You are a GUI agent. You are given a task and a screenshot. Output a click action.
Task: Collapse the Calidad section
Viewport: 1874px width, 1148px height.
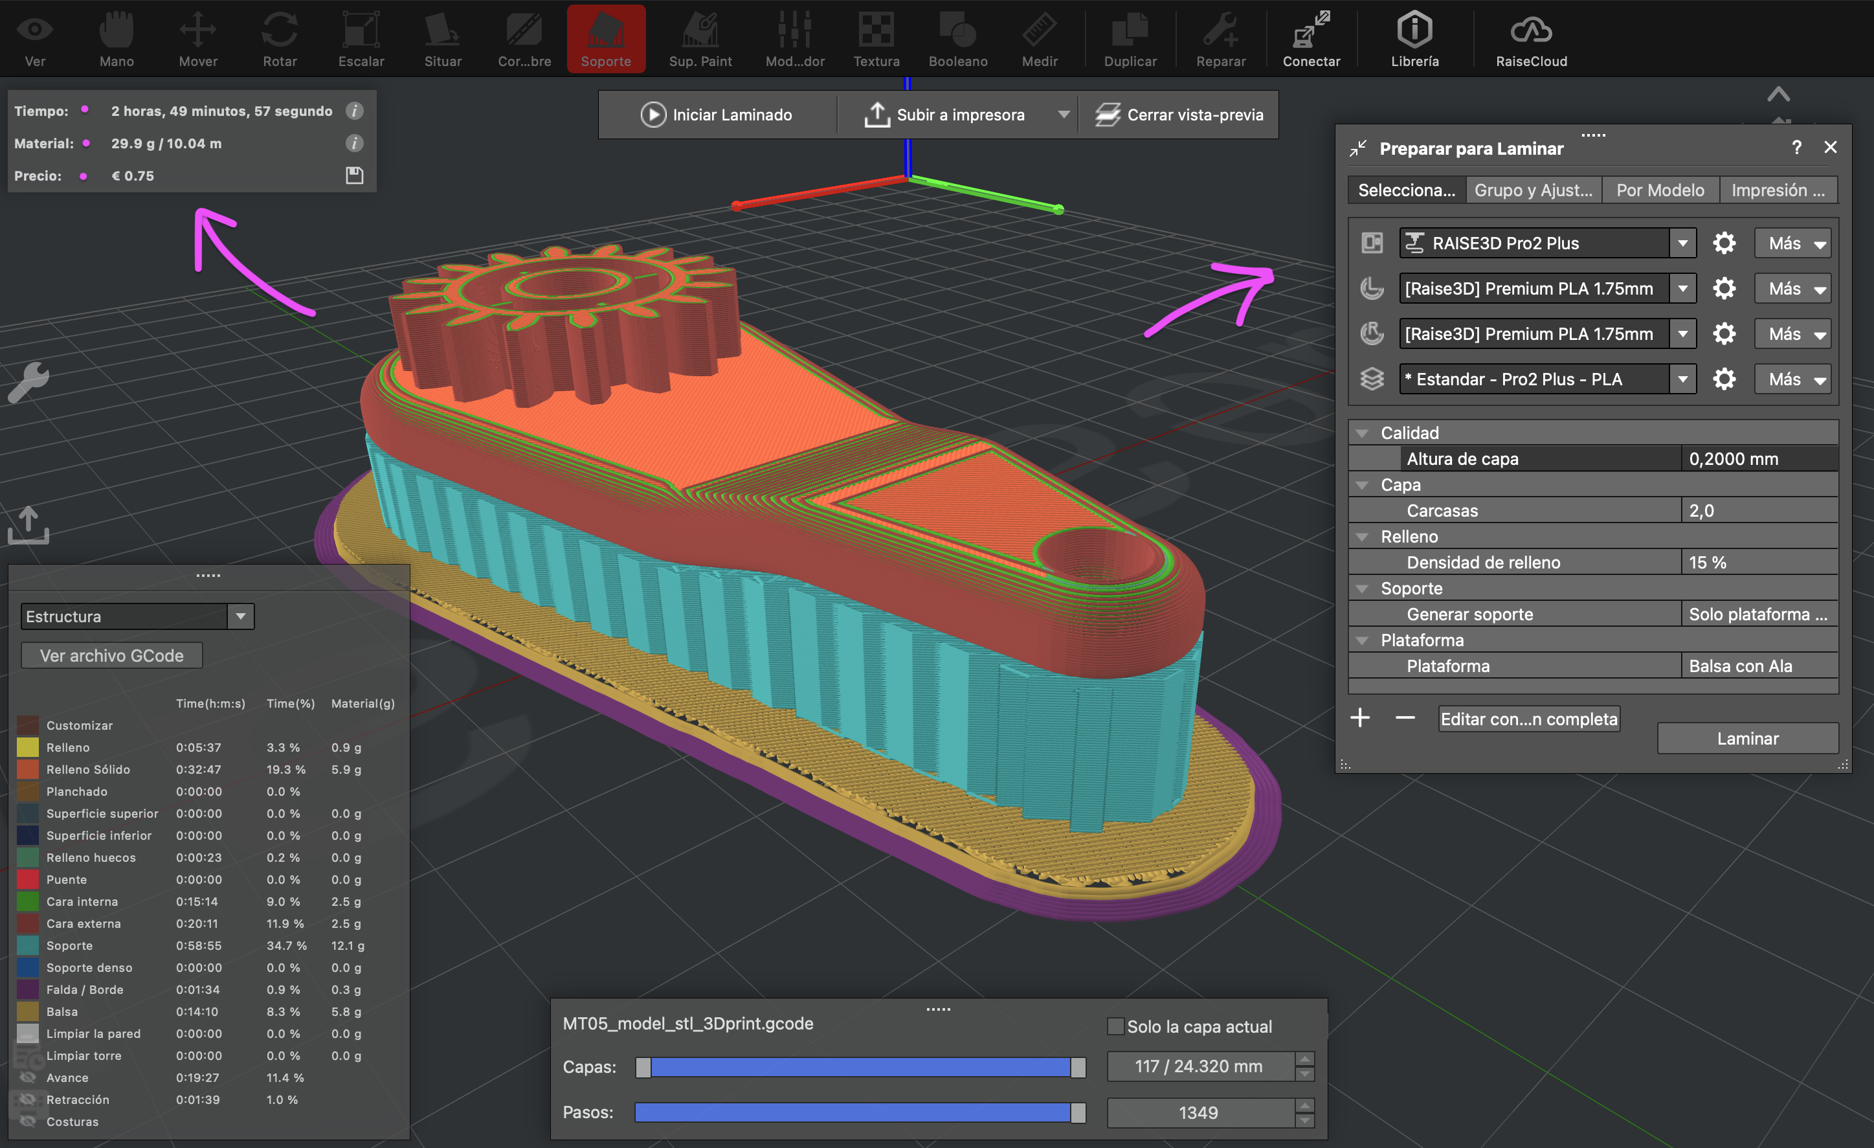(1362, 433)
